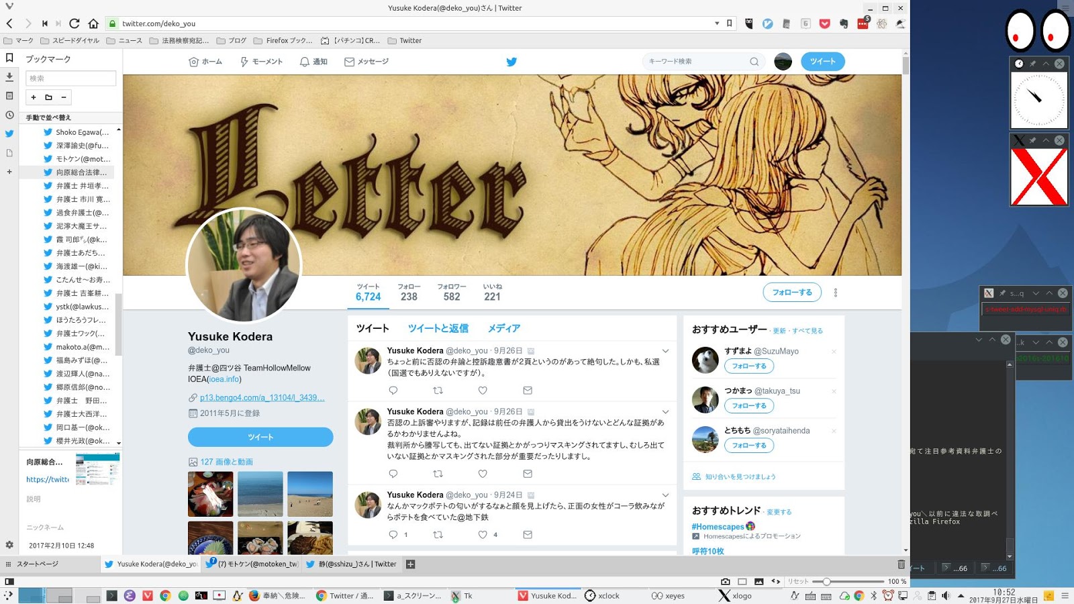Toggle tab tiling in status bar
This screenshot has height=604, width=1074.
pos(742,582)
